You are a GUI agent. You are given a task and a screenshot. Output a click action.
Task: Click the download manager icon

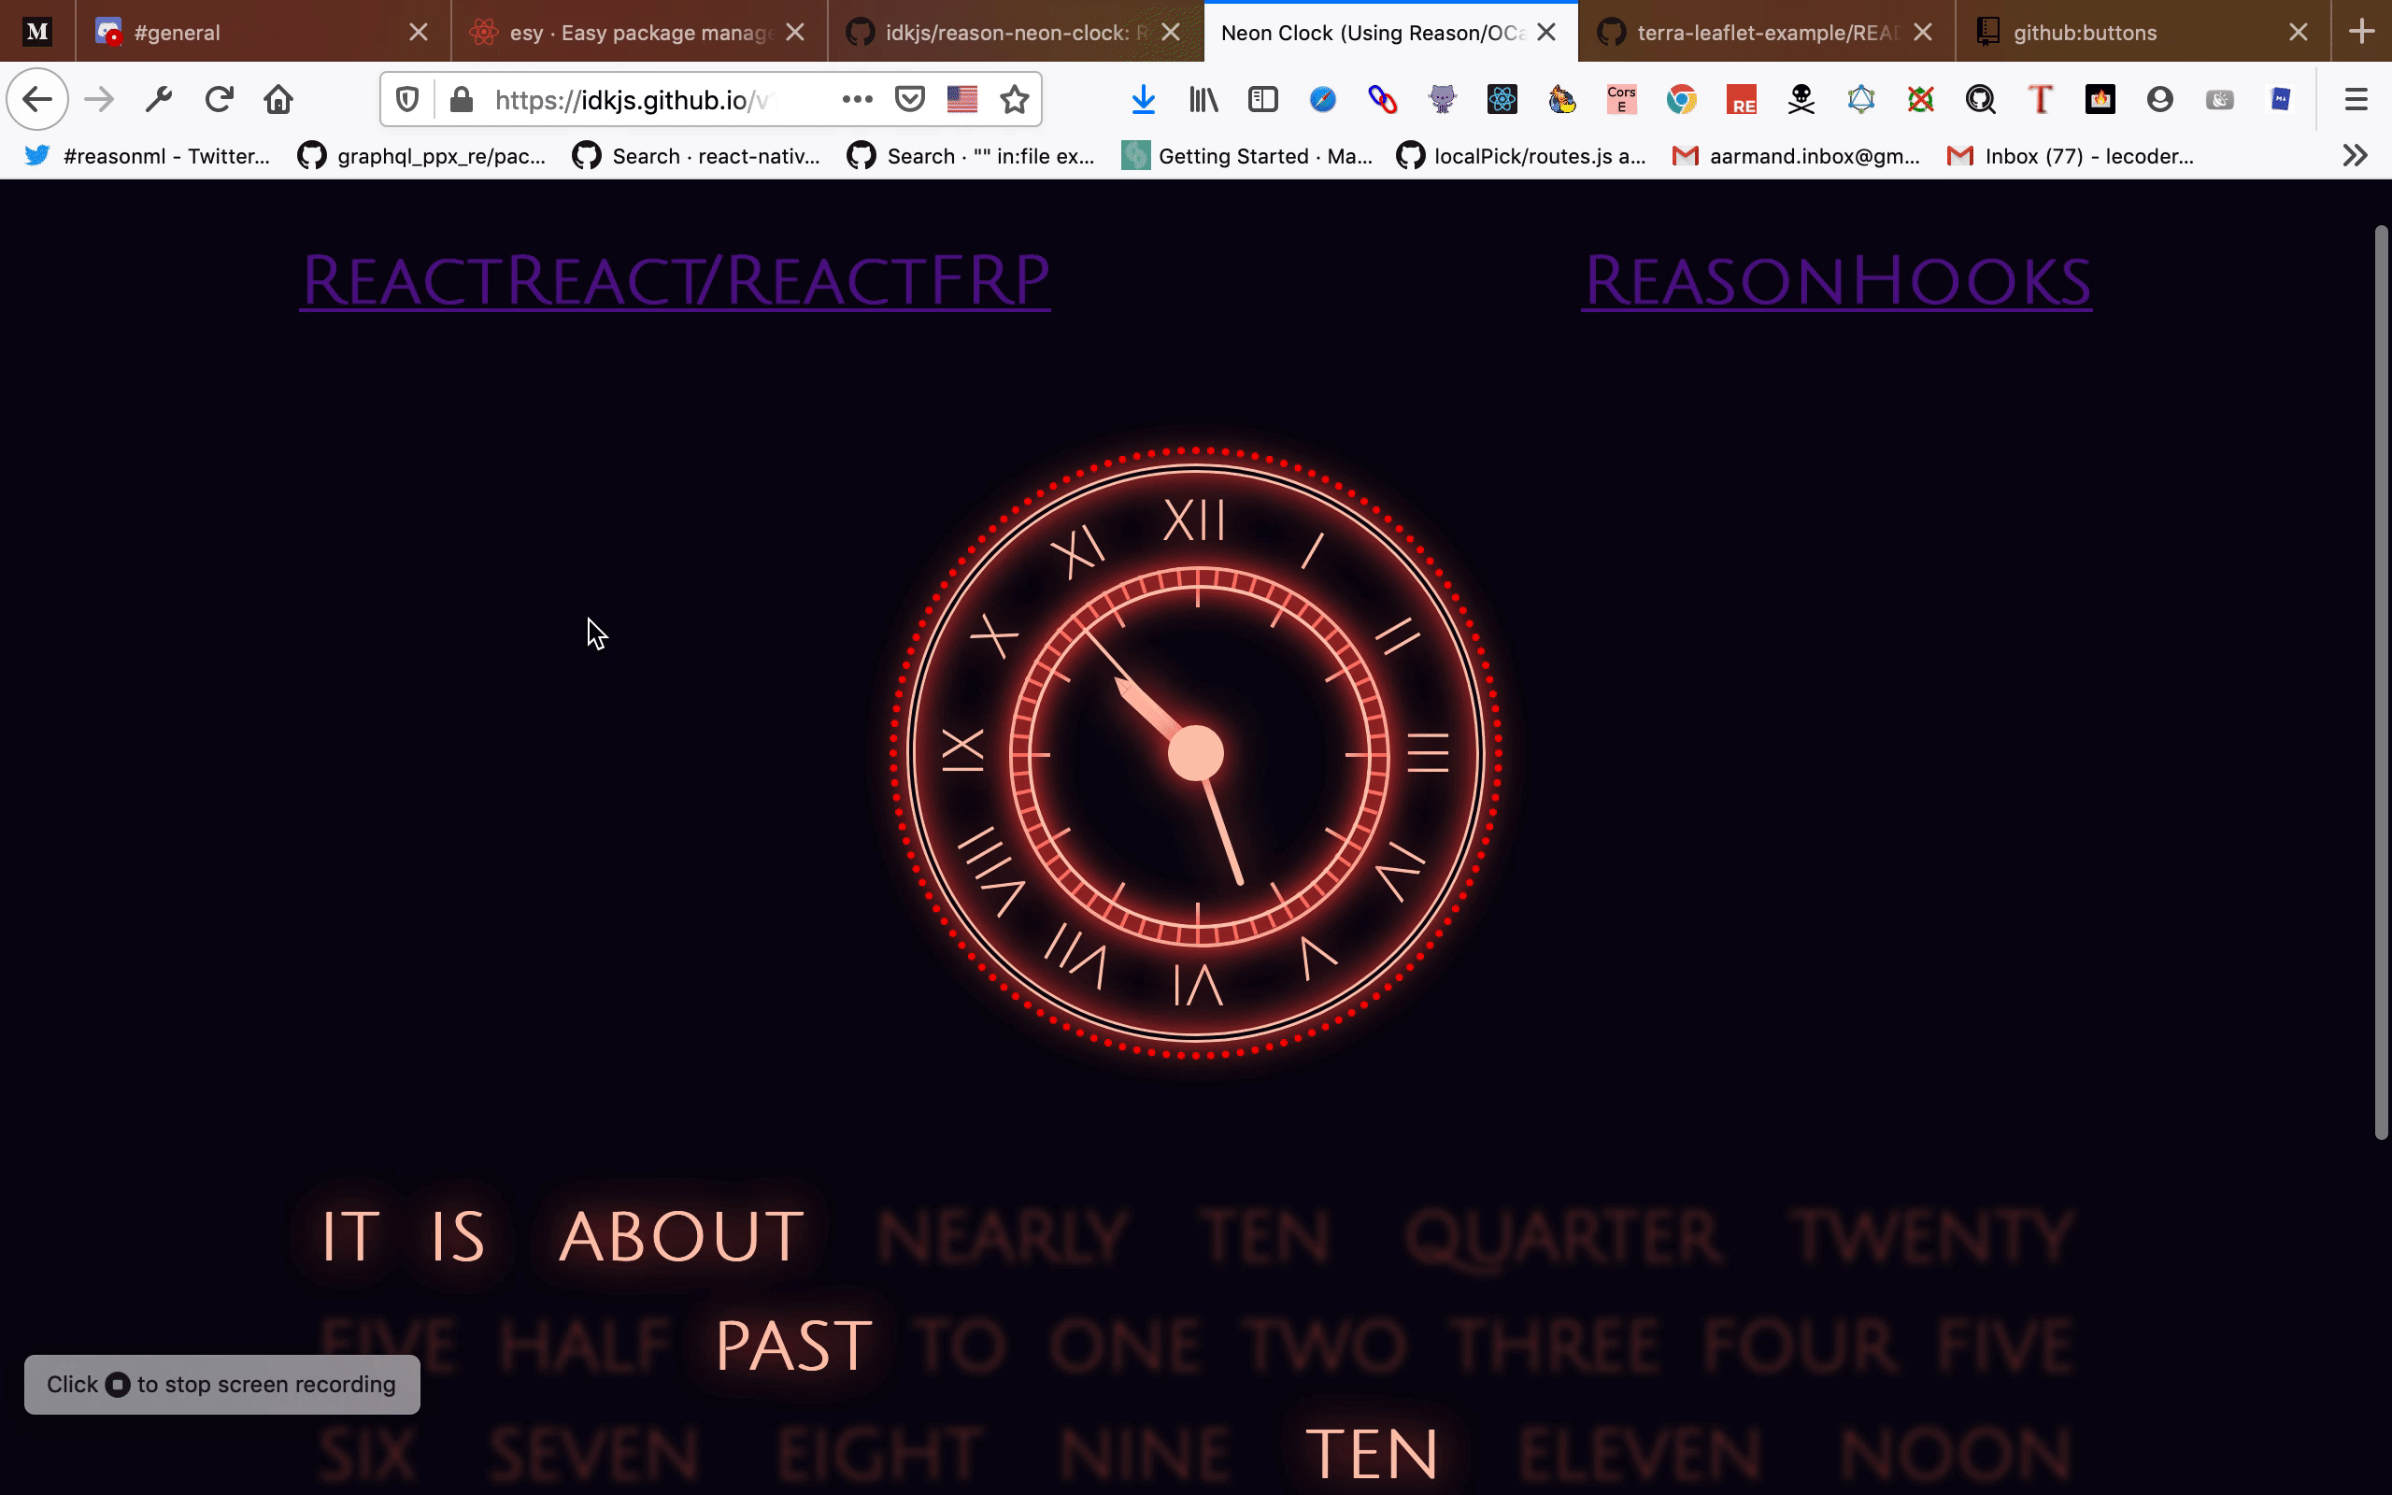point(1142,98)
